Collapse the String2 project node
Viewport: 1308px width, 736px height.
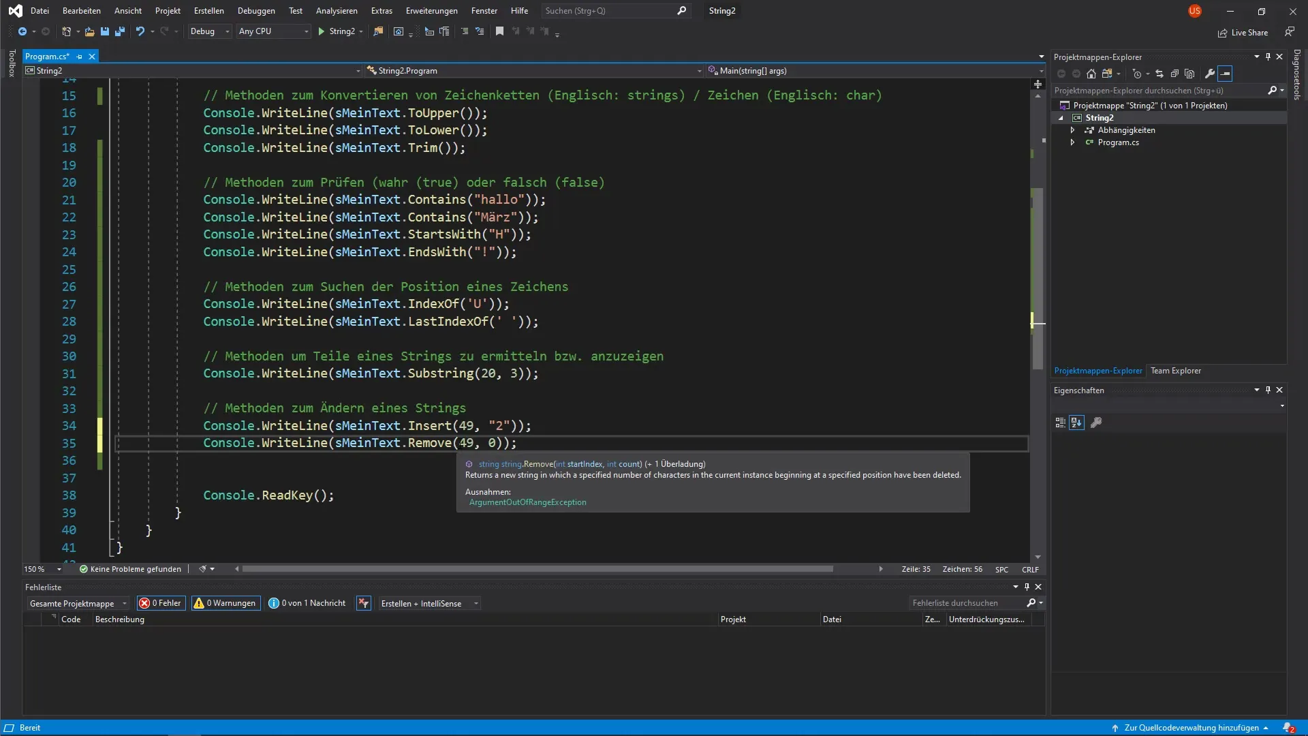pos(1061,118)
